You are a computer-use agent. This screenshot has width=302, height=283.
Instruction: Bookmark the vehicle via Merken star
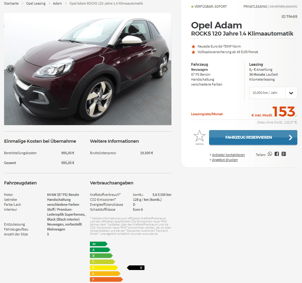pos(199,137)
